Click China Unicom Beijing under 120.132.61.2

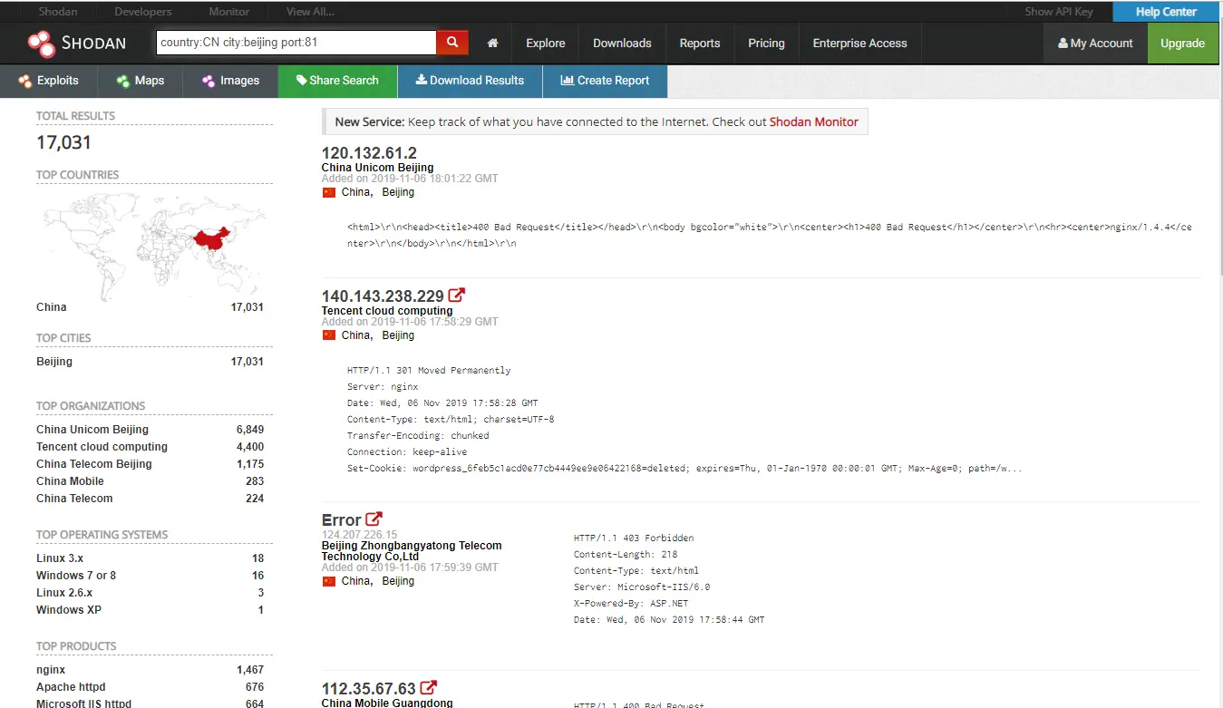click(377, 168)
